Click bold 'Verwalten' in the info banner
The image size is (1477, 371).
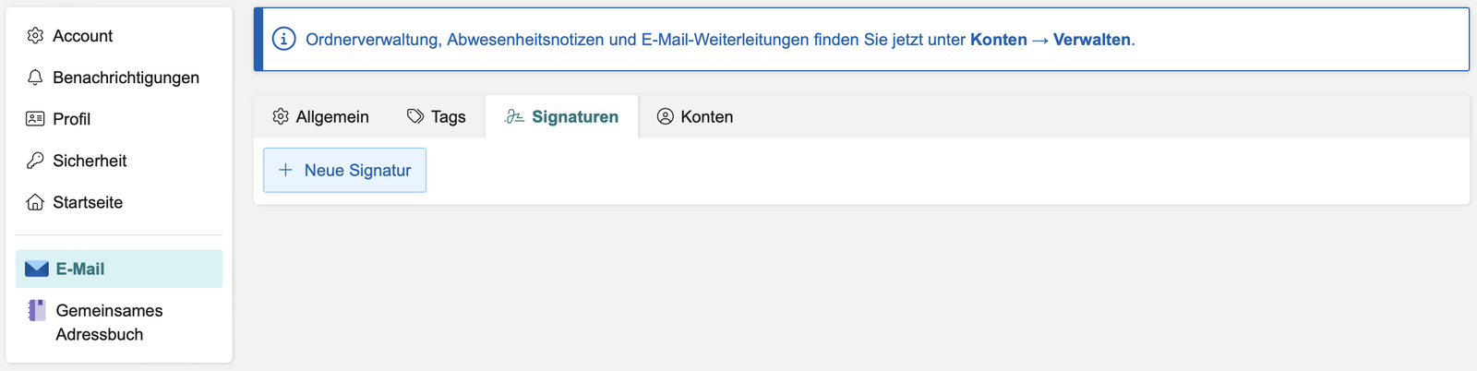click(1091, 40)
